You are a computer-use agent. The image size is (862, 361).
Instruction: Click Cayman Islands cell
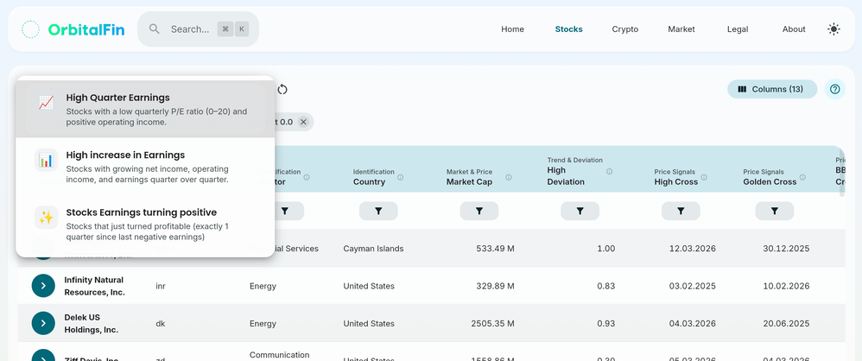click(x=373, y=249)
